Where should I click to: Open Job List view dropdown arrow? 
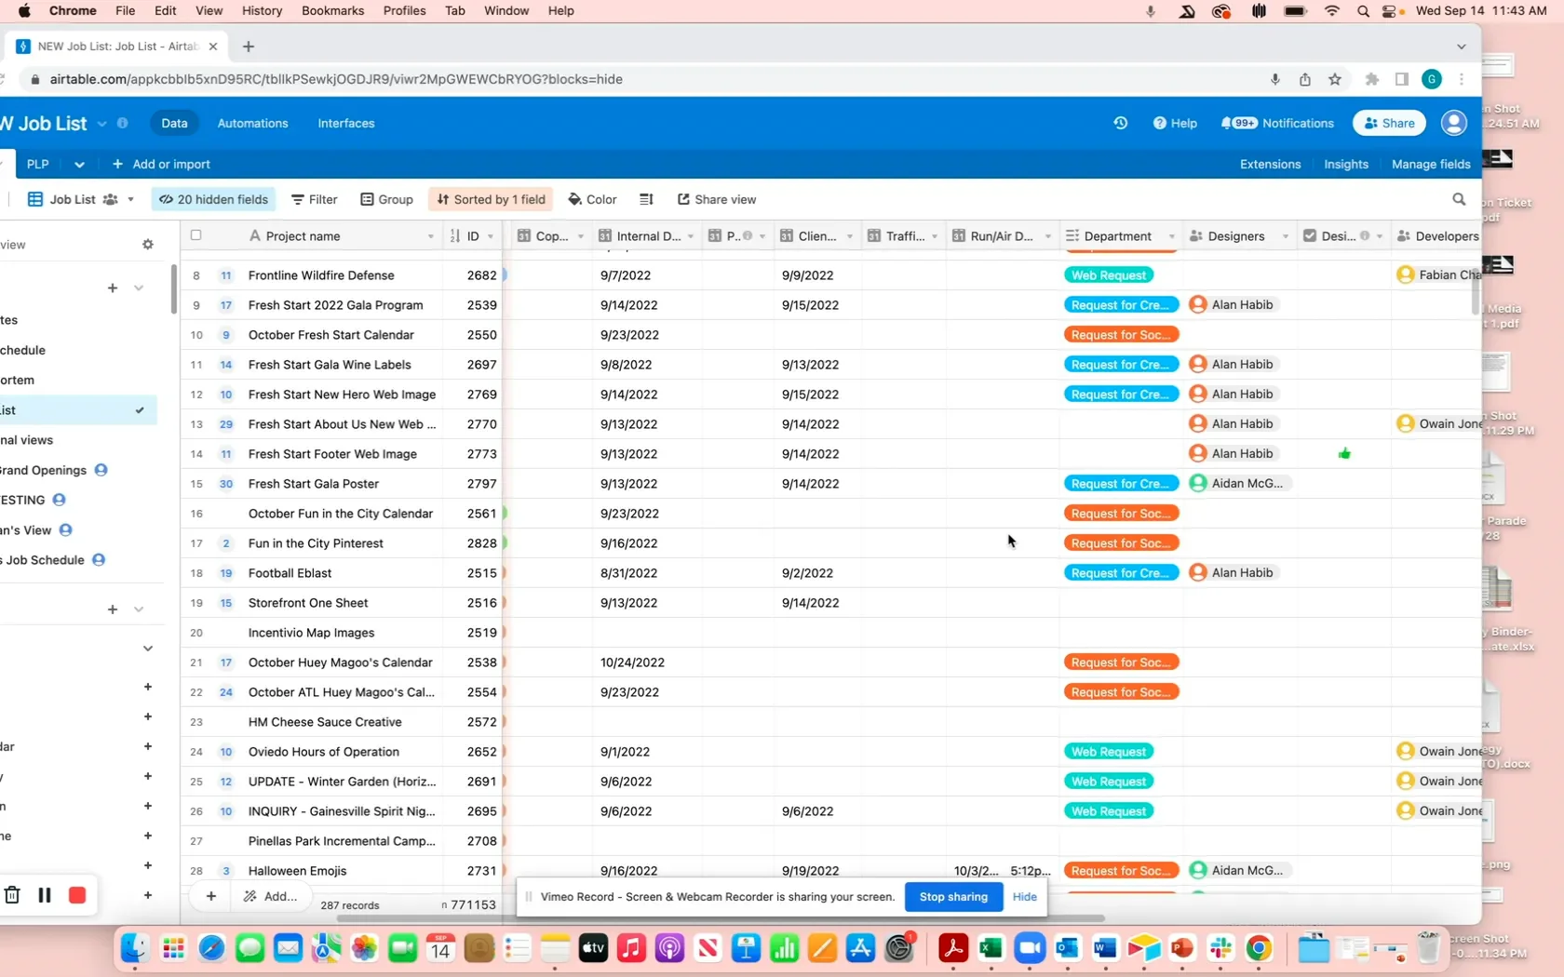(x=130, y=199)
